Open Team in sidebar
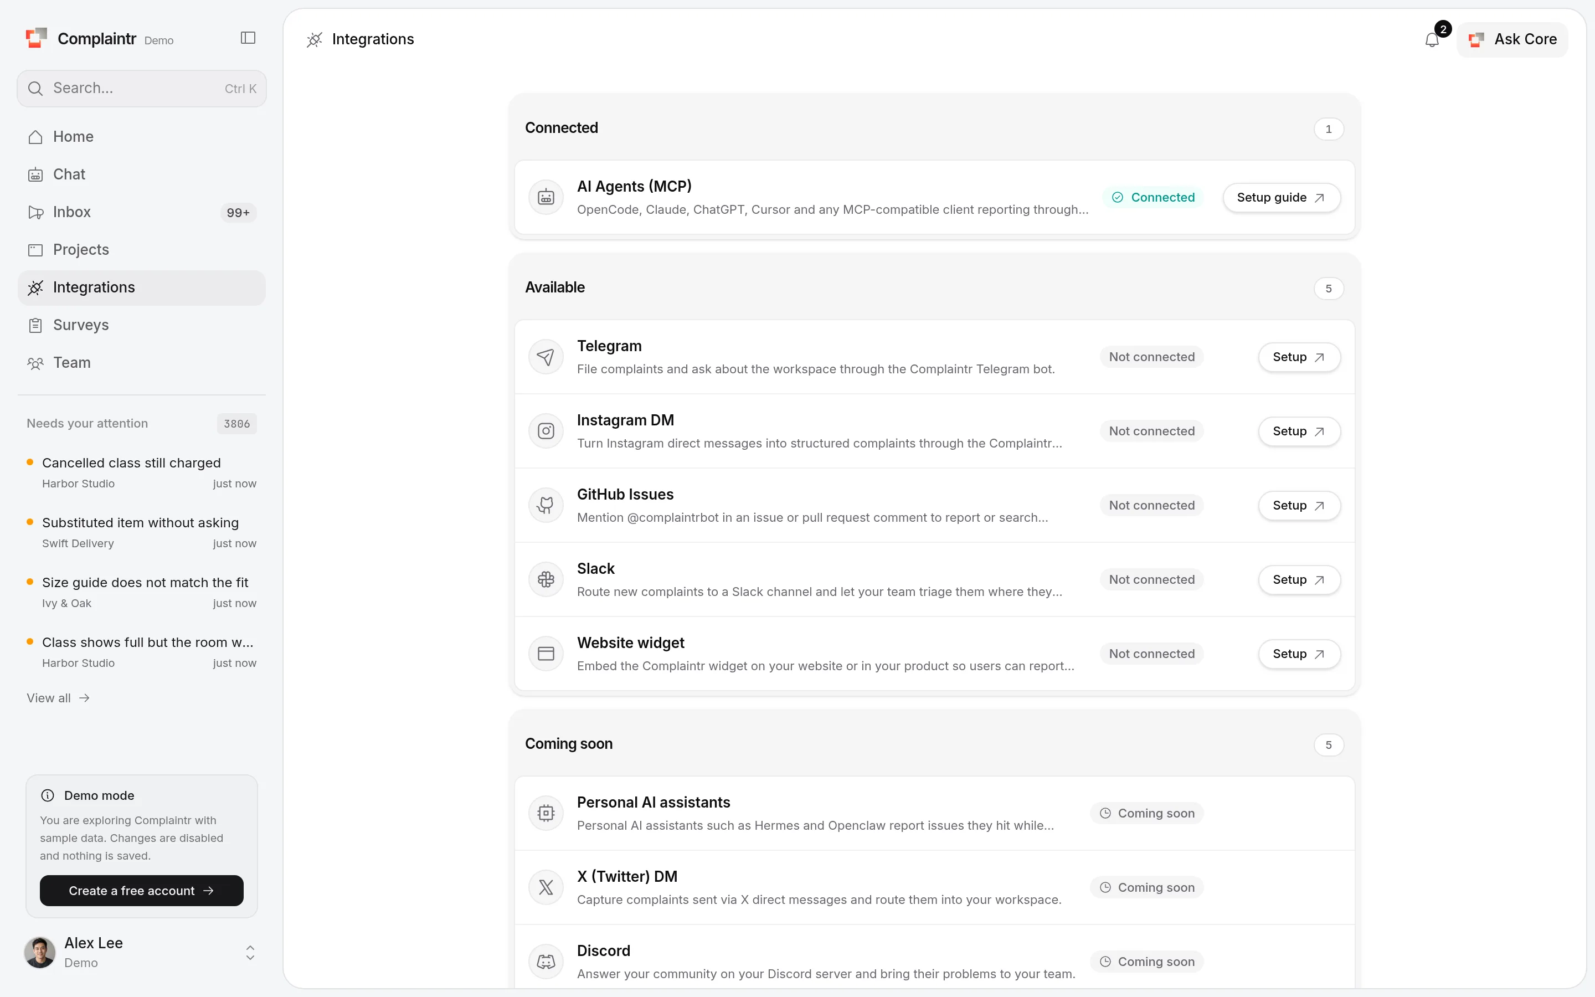This screenshot has width=1595, height=997. tap(142, 363)
